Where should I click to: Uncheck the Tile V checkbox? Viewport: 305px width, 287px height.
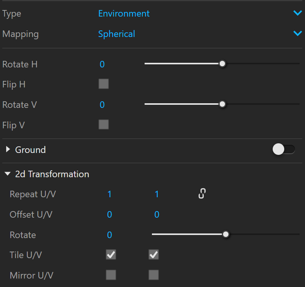pos(154,255)
